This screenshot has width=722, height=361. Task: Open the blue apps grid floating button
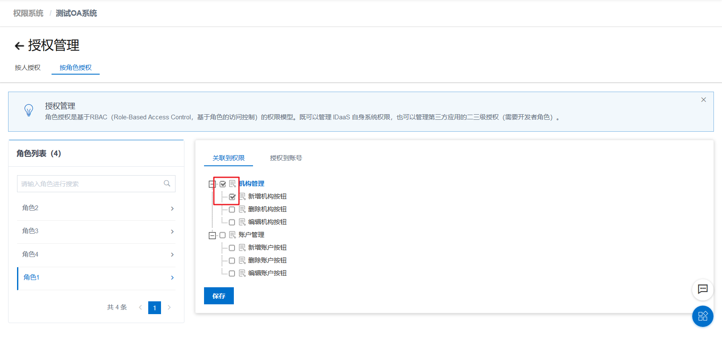(703, 316)
